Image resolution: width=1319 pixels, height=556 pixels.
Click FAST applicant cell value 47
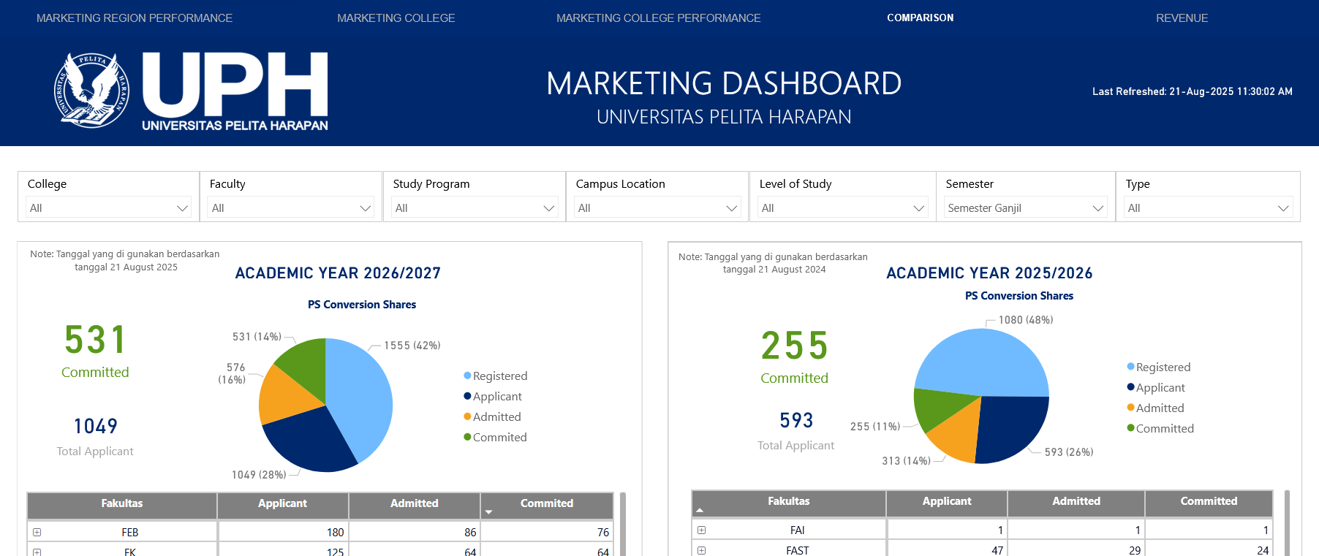(x=947, y=550)
